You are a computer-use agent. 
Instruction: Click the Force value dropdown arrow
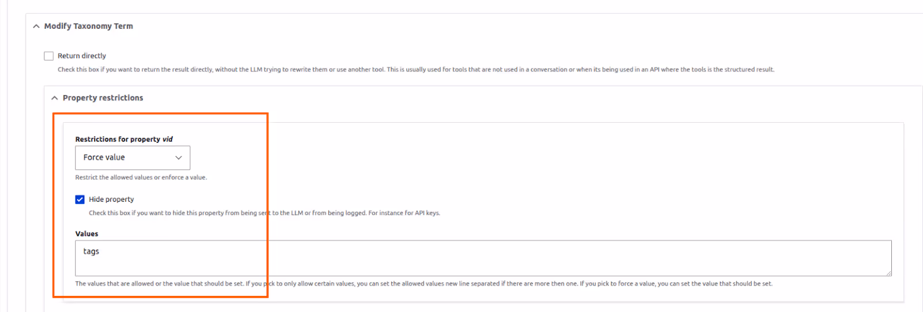pos(179,157)
